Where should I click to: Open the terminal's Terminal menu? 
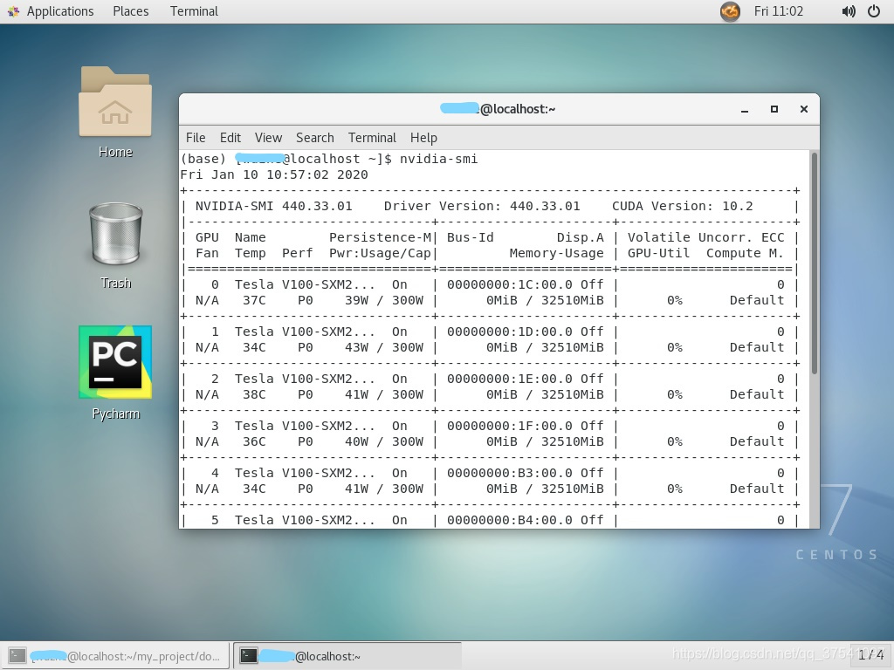point(372,138)
